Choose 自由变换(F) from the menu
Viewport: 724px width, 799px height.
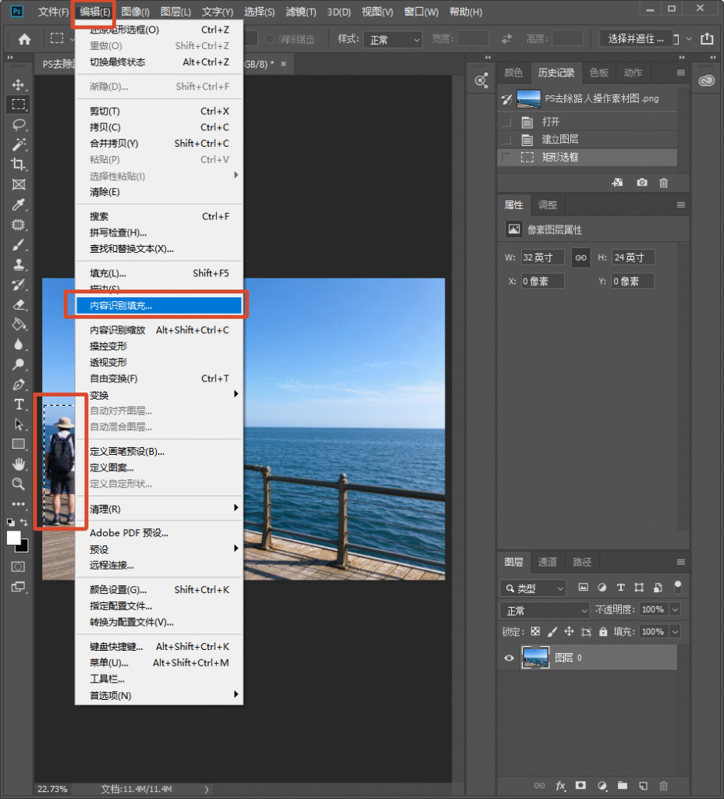click(159, 378)
